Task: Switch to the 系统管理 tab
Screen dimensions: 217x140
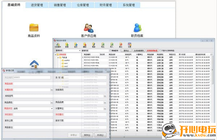Action: 129,5
